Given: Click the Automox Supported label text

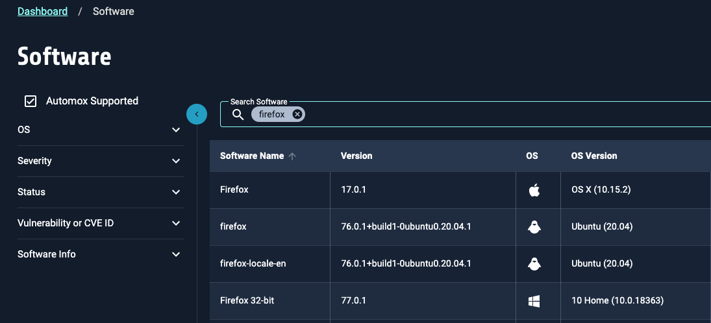Looking at the screenshot, I should click(x=92, y=101).
